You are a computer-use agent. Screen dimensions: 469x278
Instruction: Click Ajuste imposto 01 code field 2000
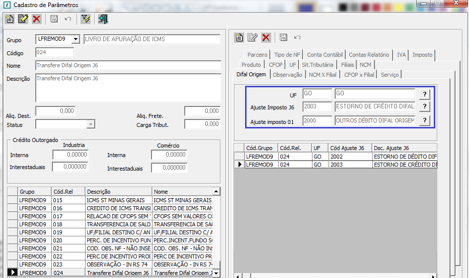pos(317,120)
